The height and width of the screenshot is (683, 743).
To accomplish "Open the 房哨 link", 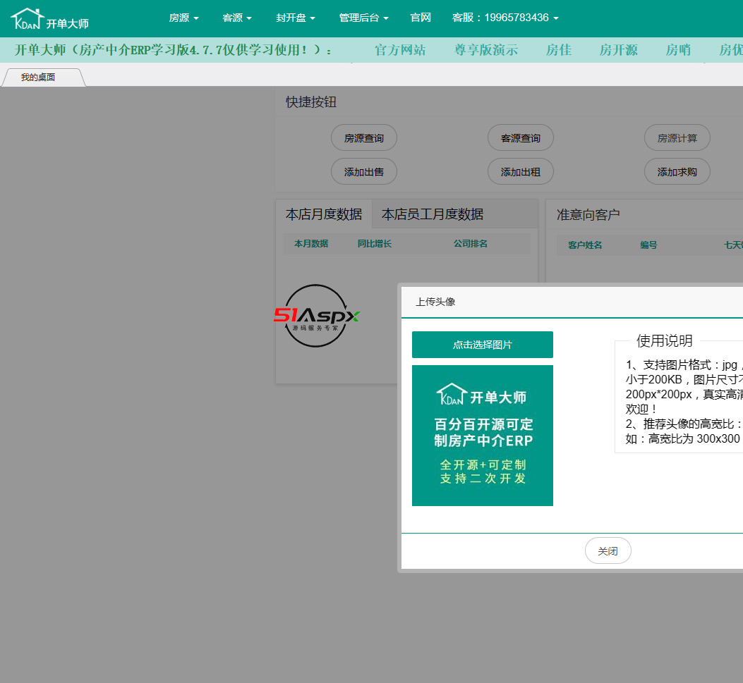I will coord(678,50).
